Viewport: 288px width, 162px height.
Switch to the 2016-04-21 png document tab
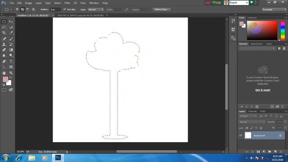click(x=81, y=15)
